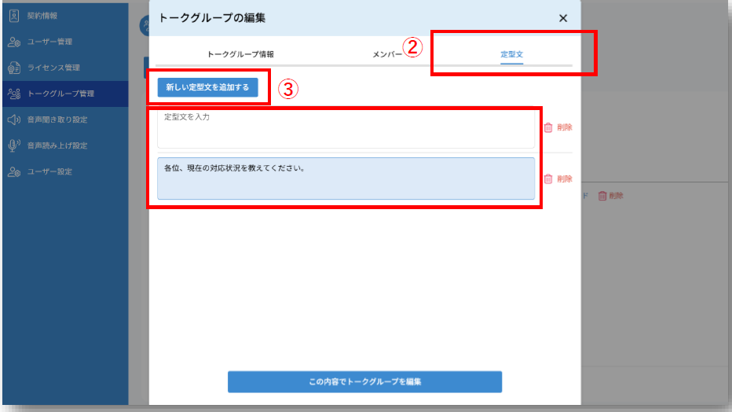The width and height of the screenshot is (732, 412).
Task: Click the ライセンス管理 sidebar icon
Action: click(x=14, y=68)
